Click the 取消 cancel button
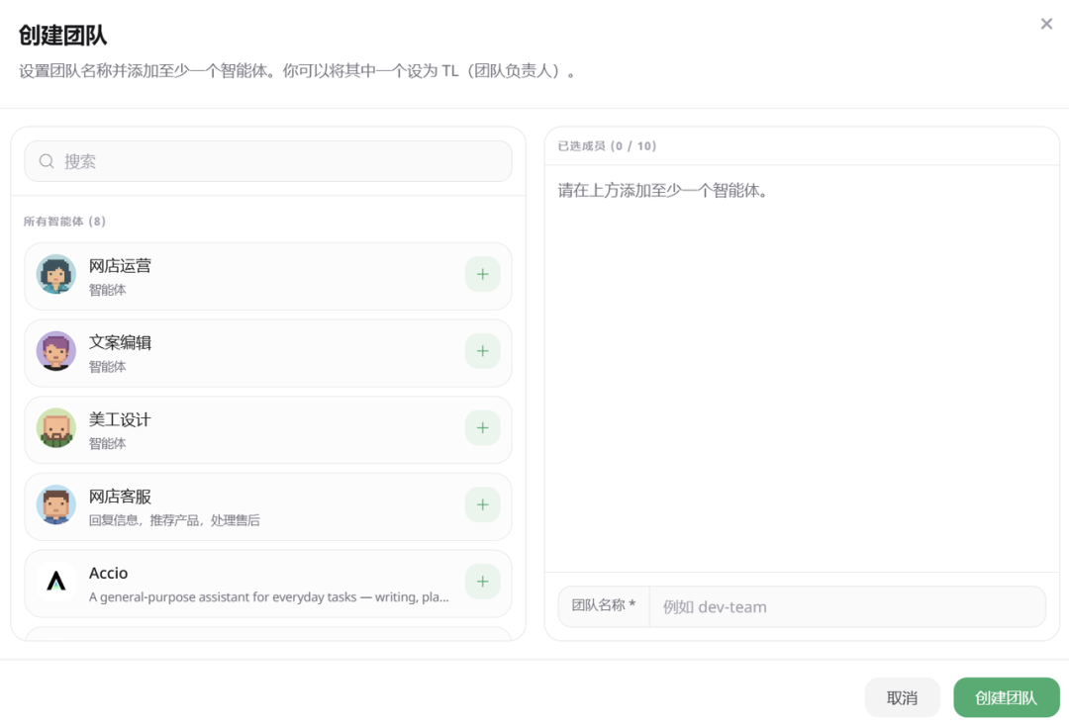1069x727 pixels. click(x=902, y=697)
